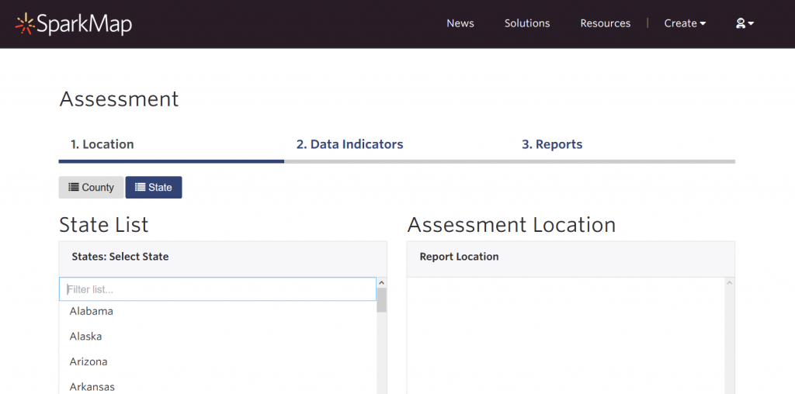Open the user account menu icon
This screenshot has height=394, width=795.
pos(745,23)
